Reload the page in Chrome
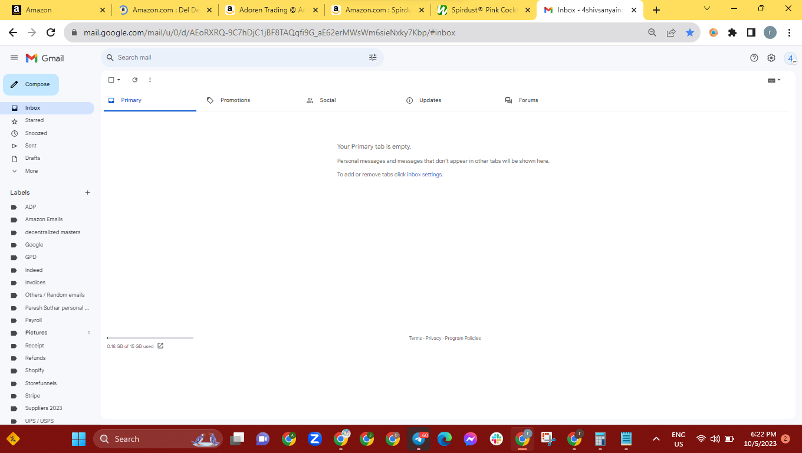This screenshot has width=802, height=453. (x=51, y=32)
